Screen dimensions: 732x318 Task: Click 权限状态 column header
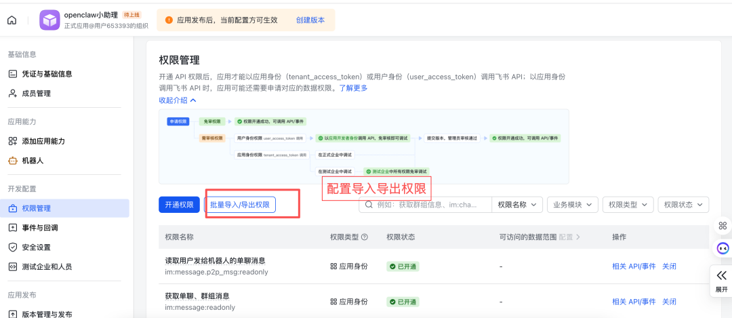tap(401, 237)
